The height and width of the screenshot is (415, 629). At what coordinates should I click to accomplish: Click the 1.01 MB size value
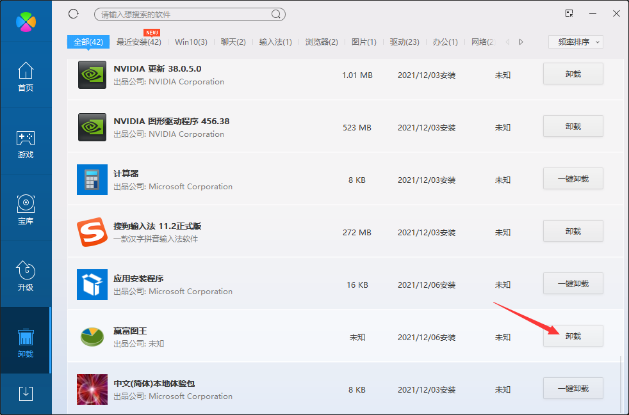(357, 75)
